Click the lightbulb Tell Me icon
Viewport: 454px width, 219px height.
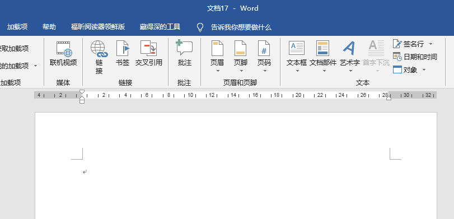tap(200, 27)
